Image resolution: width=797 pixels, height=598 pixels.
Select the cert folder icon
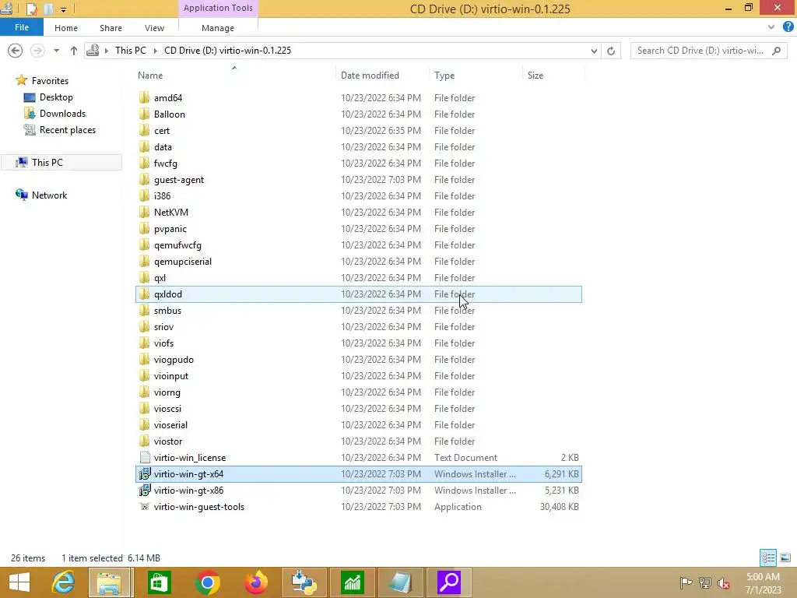tap(144, 130)
